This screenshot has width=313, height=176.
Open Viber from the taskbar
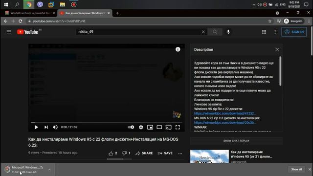click(40, 4)
